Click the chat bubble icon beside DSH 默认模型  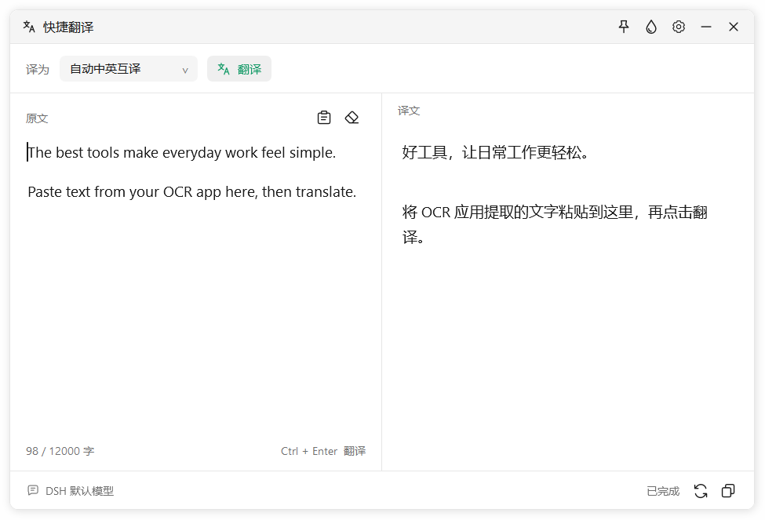(33, 490)
